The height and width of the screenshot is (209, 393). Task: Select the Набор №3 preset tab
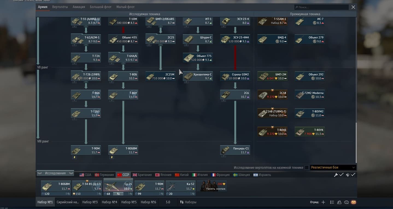pyautogui.click(x=90, y=202)
